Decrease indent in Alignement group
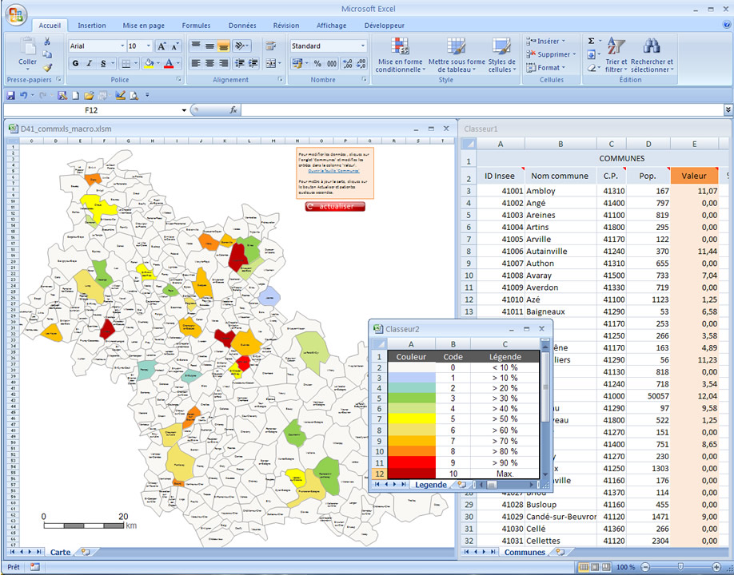This screenshot has height=575, width=734. (x=239, y=63)
